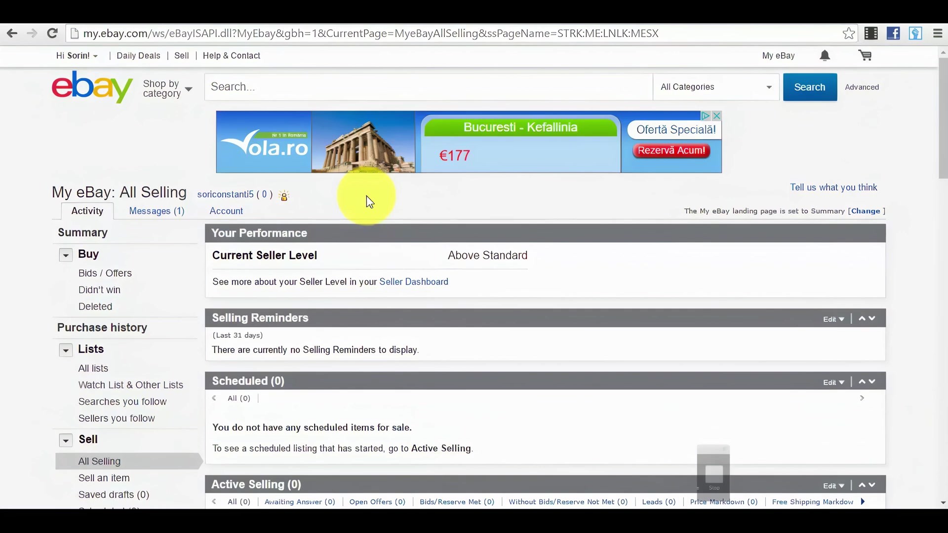948x533 pixels.
Task: Open the All Categories dropdown
Action: click(715, 87)
